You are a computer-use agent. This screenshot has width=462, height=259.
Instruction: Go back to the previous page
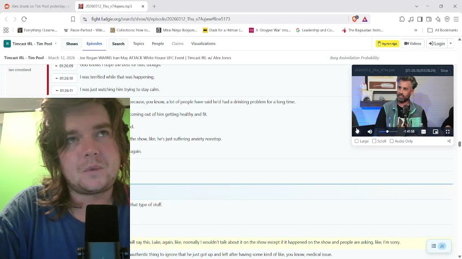point(6,19)
